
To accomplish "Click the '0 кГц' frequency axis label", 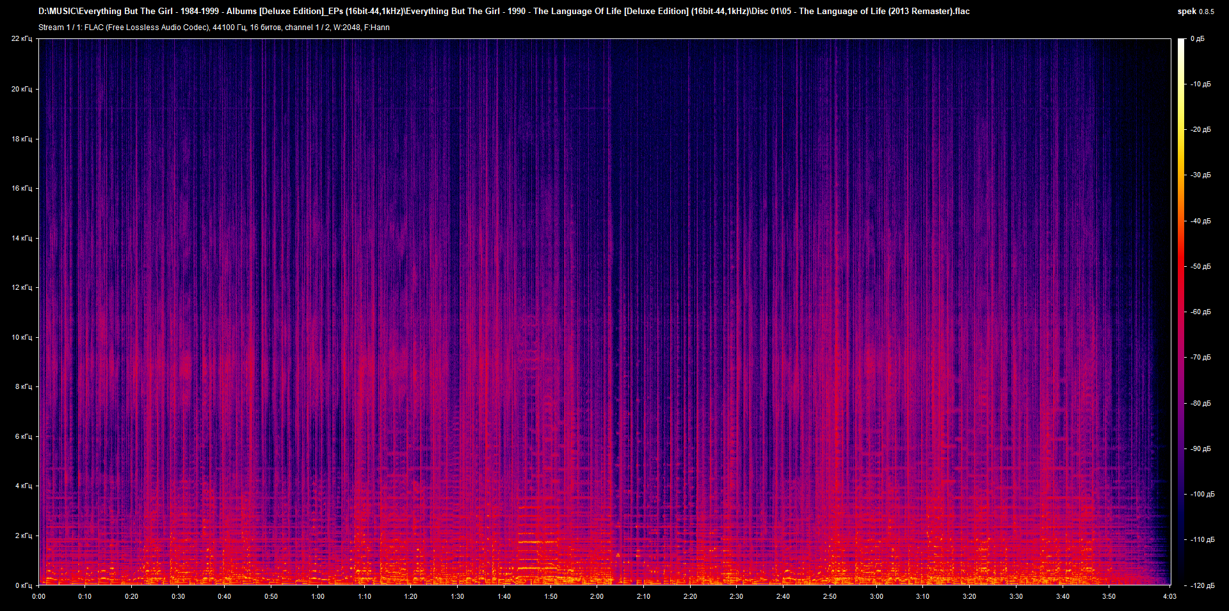I will (24, 585).
